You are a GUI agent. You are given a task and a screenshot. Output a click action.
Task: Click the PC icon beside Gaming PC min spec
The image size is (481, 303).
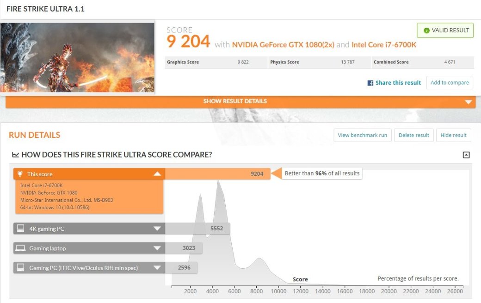pos(20,267)
